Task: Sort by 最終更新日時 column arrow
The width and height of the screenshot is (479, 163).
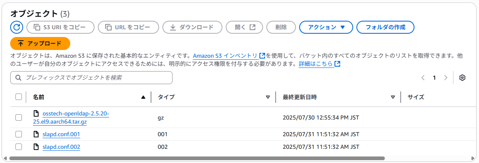Action: click(x=393, y=97)
